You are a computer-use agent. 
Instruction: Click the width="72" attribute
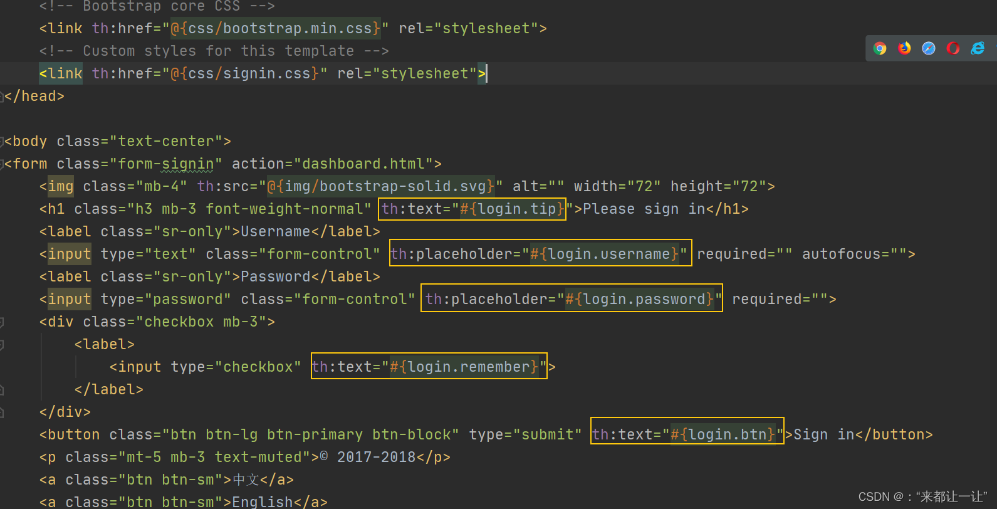tap(617, 187)
